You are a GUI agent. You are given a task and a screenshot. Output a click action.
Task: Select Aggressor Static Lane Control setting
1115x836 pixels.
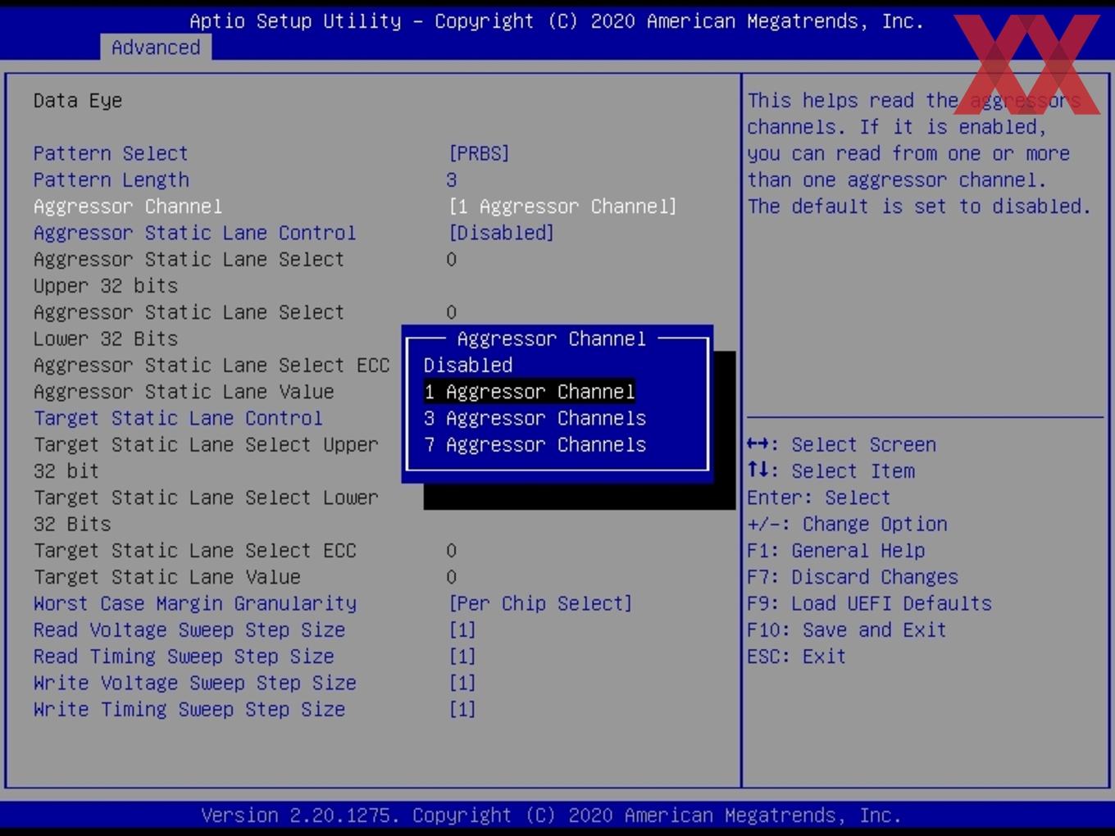click(x=195, y=233)
